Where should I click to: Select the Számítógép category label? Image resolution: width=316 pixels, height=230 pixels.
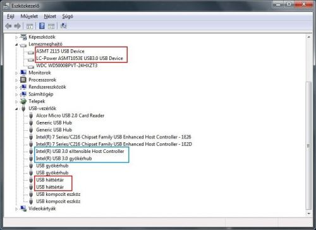41,94
